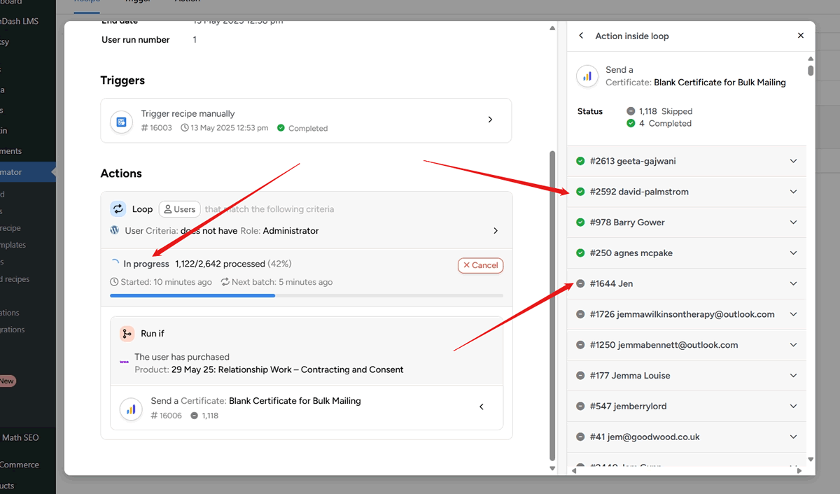Click the Loop icon in Actions
840x494 pixels.
coord(118,209)
